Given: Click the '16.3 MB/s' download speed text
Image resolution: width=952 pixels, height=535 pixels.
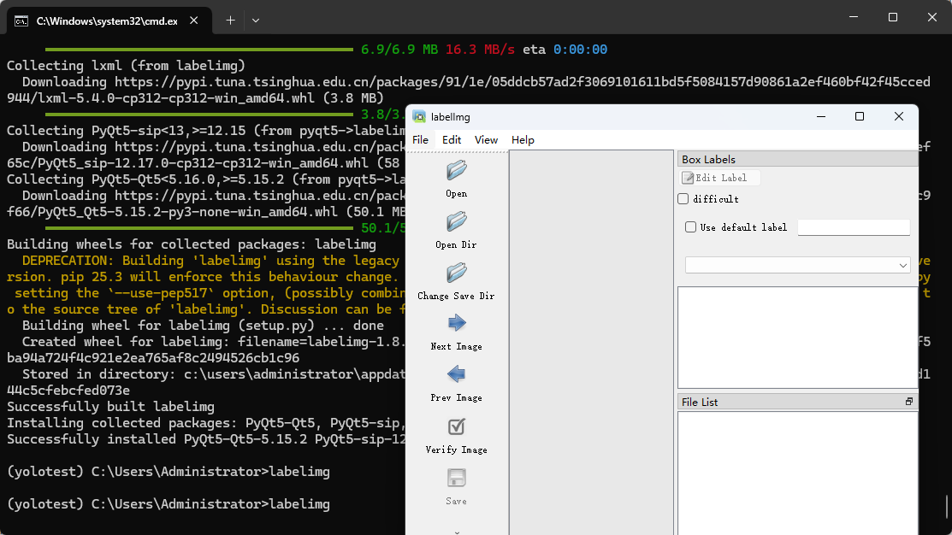Looking at the screenshot, I should [480, 49].
